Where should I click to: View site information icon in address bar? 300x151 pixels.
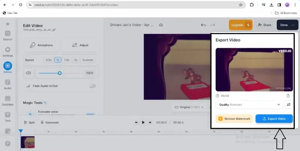(30, 5)
